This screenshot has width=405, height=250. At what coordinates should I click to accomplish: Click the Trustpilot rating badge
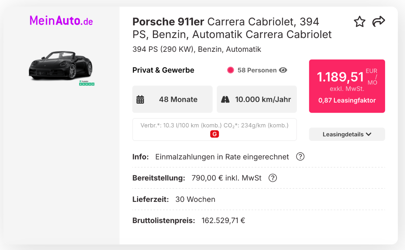click(87, 83)
